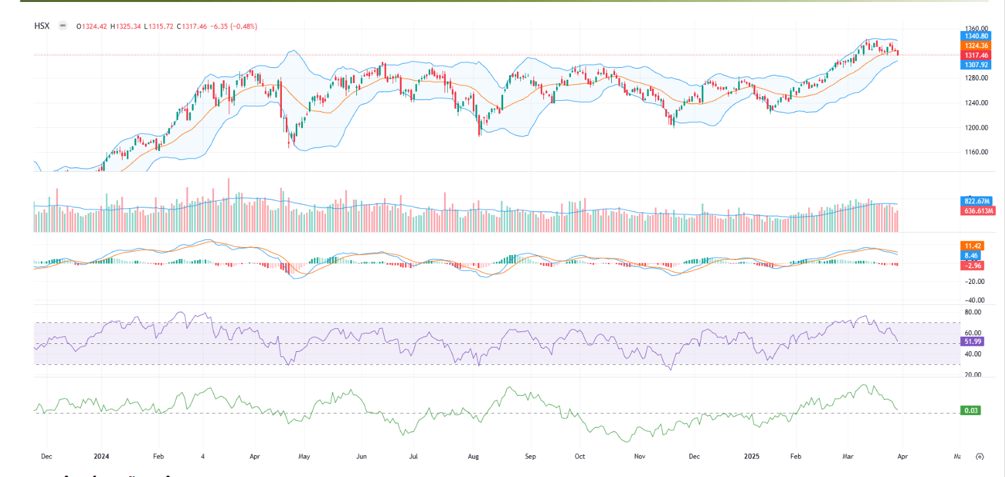The width and height of the screenshot is (1005, 477).
Task: Click the HSX symbol title
Action: click(42, 26)
